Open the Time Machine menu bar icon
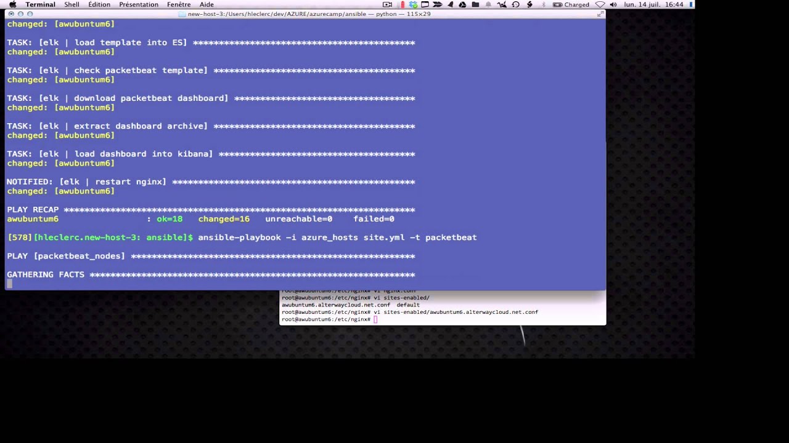 515,4
